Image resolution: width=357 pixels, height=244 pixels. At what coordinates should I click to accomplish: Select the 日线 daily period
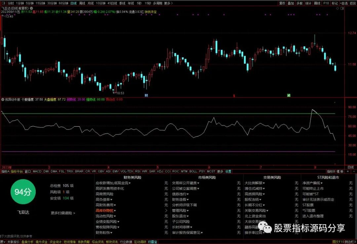pyautogui.click(x=73, y=3)
